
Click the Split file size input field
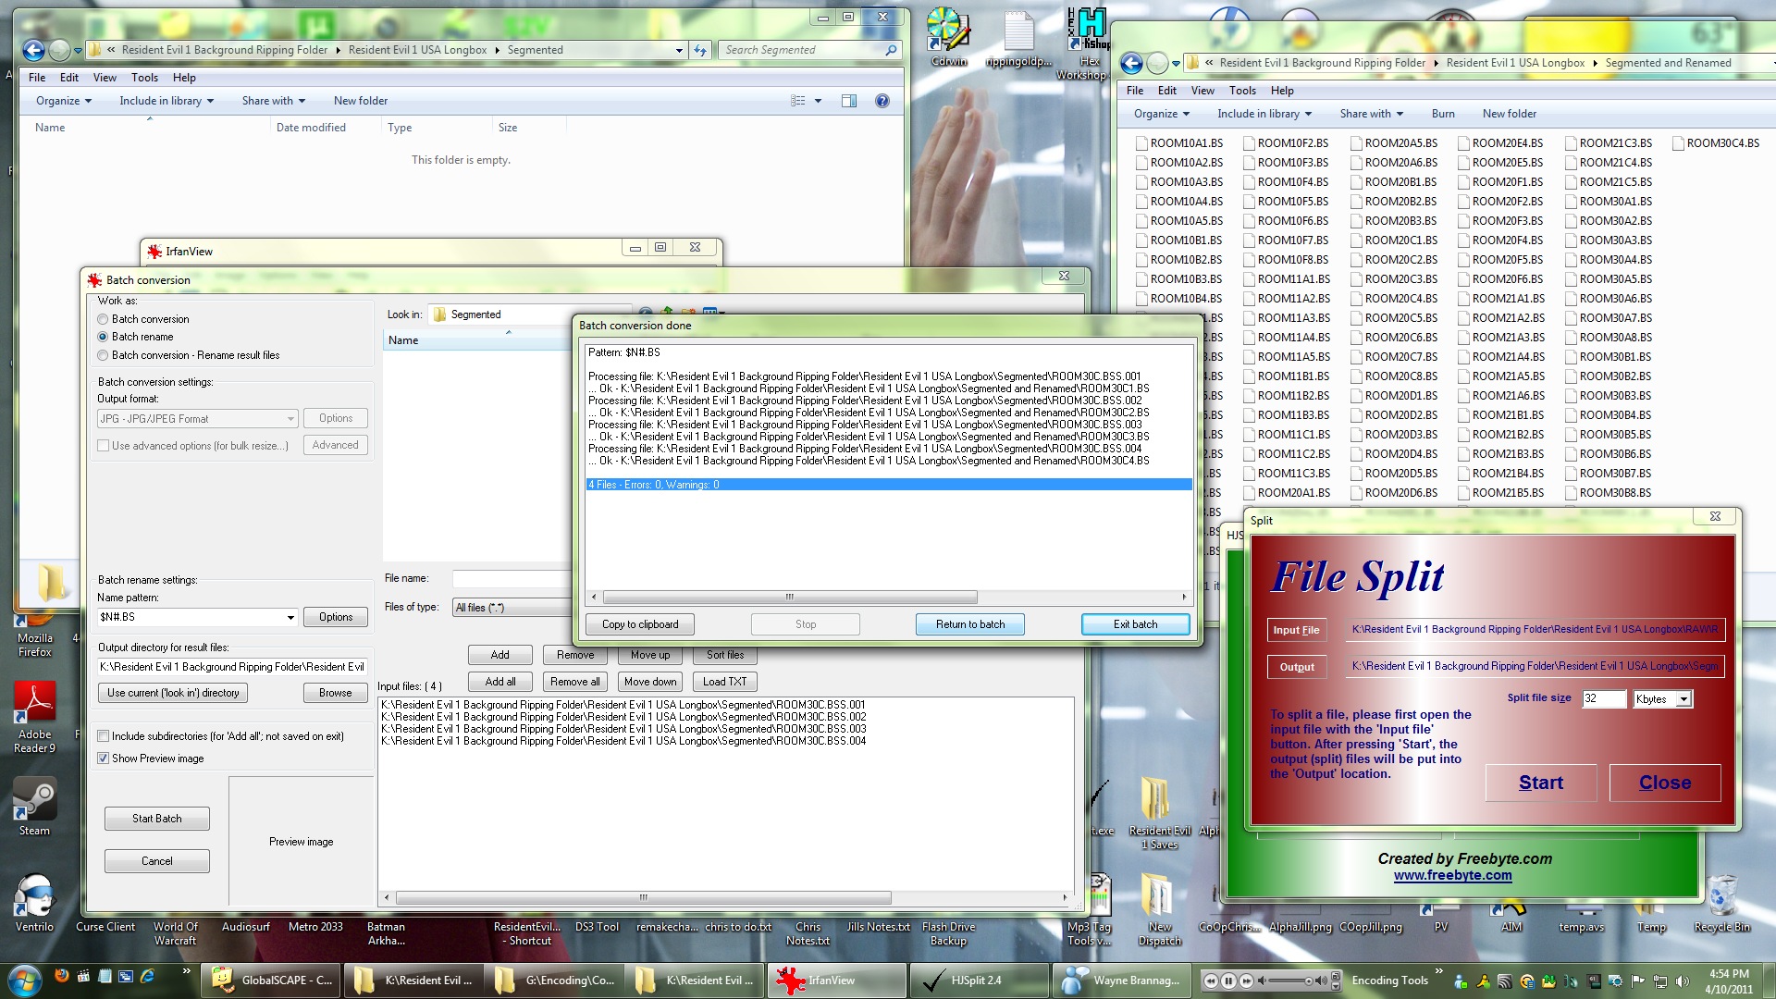[1603, 699]
